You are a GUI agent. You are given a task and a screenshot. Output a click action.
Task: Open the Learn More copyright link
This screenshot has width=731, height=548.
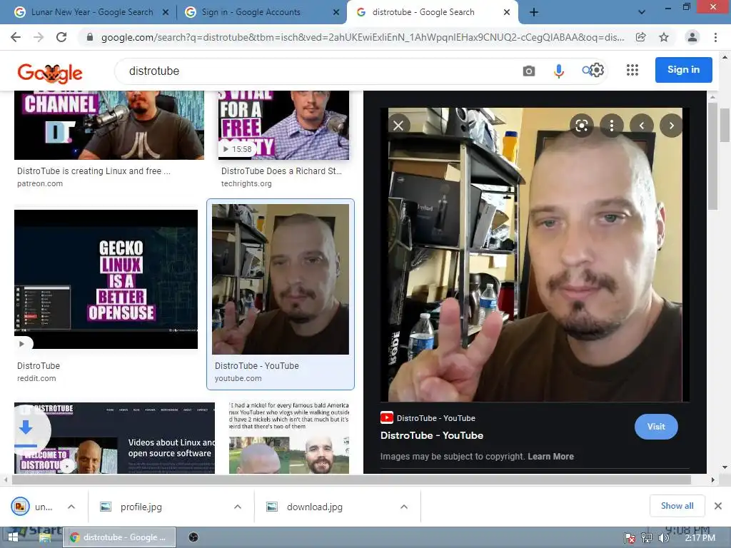coord(550,457)
